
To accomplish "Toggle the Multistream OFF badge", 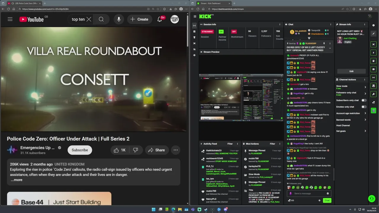I will (x=234, y=32).
